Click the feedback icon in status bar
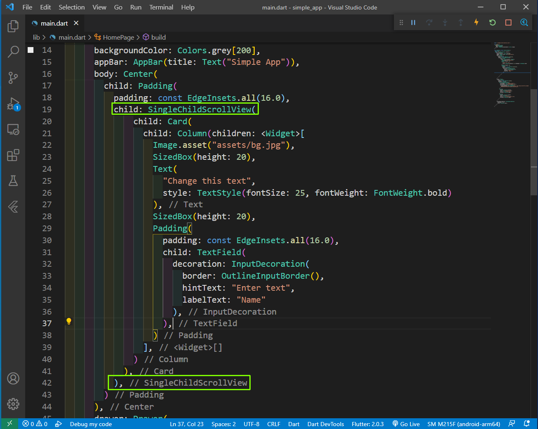Image resolution: width=538 pixels, height=429 pixels. (512, 424)
